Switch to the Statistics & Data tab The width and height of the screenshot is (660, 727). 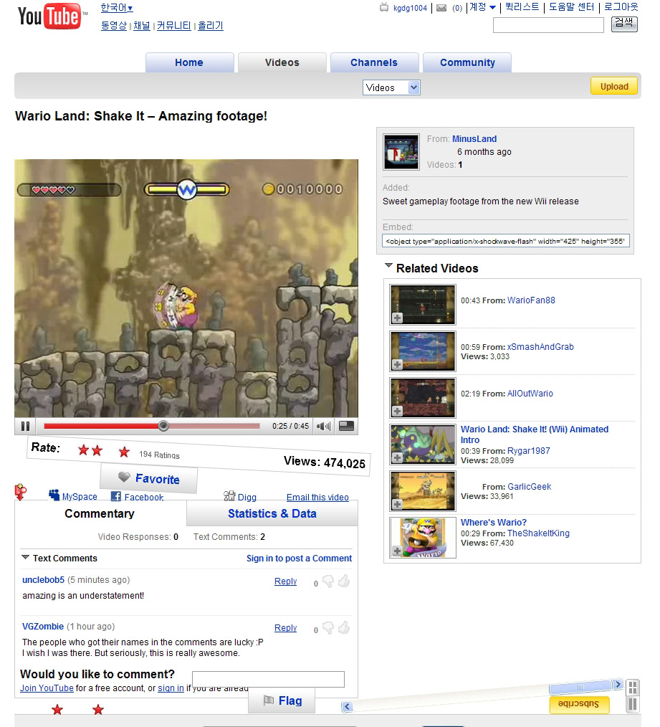pyautogui.click(x=272, y=514)
